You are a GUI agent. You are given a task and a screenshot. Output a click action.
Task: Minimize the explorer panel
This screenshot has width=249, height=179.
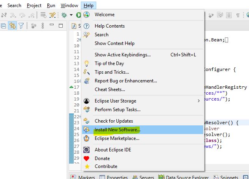pos(52,24)
